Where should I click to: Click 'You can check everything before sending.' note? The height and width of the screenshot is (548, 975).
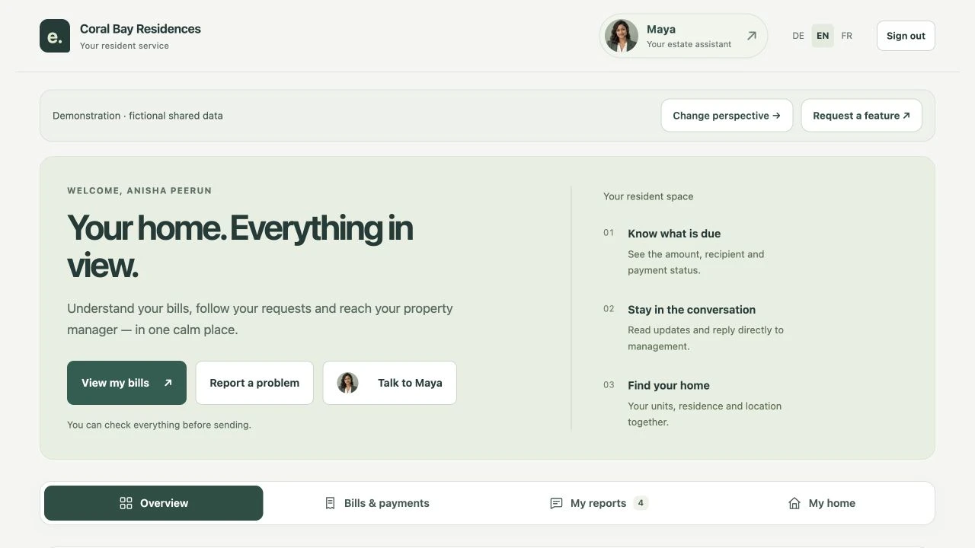click(x=159, y=425)
